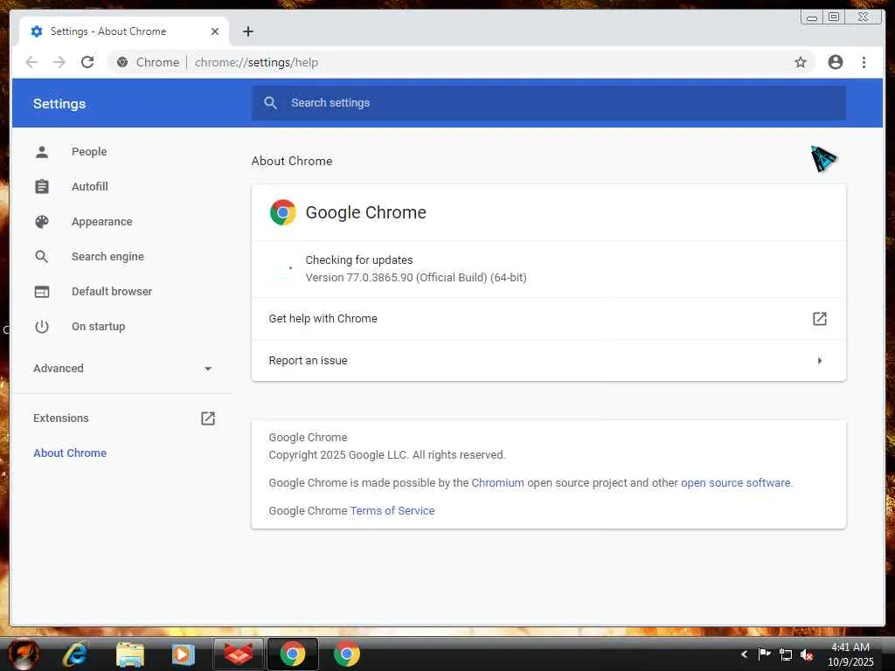Open a new tab with the plus button
Viewport: 895px width, 671px height.
click(247, 31)
